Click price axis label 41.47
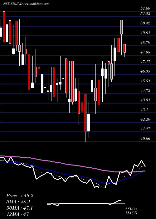 (145, 129)
